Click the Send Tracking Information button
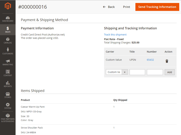 157,7
